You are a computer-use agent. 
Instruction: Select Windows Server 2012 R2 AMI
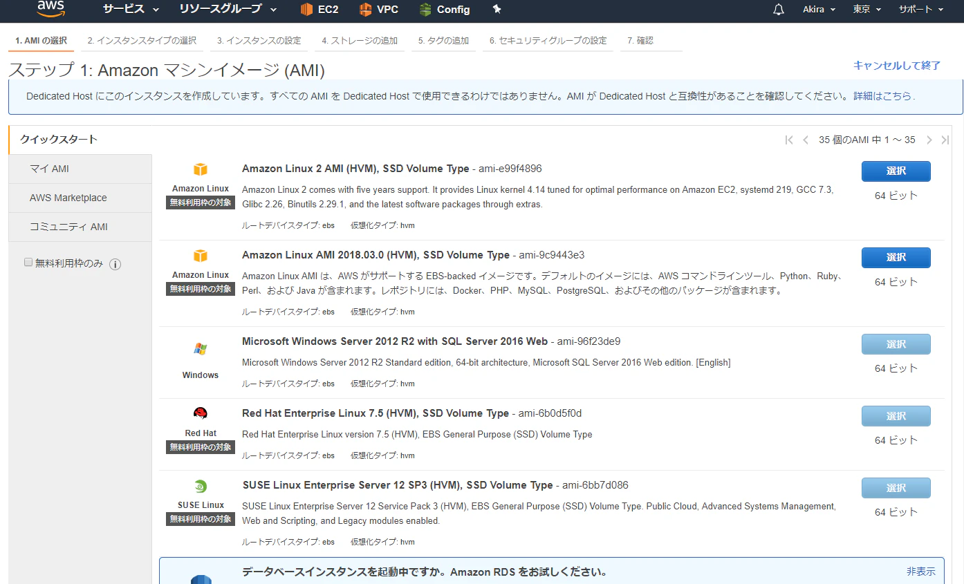[896, 344]
